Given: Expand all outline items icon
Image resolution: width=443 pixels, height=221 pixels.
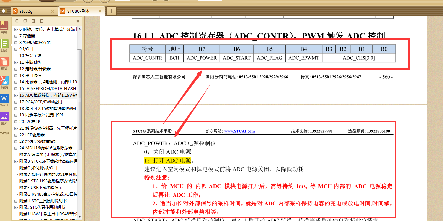Looking at the screenshot, I should [16, 21].
